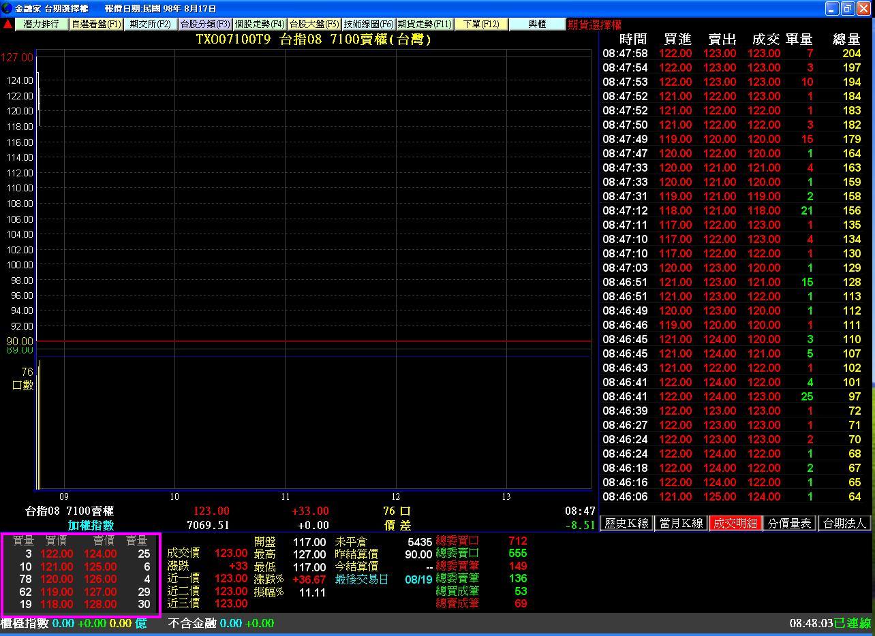Click the 成交 column header
The height and width of the screenshot is (636, 875).
point(766,39)
